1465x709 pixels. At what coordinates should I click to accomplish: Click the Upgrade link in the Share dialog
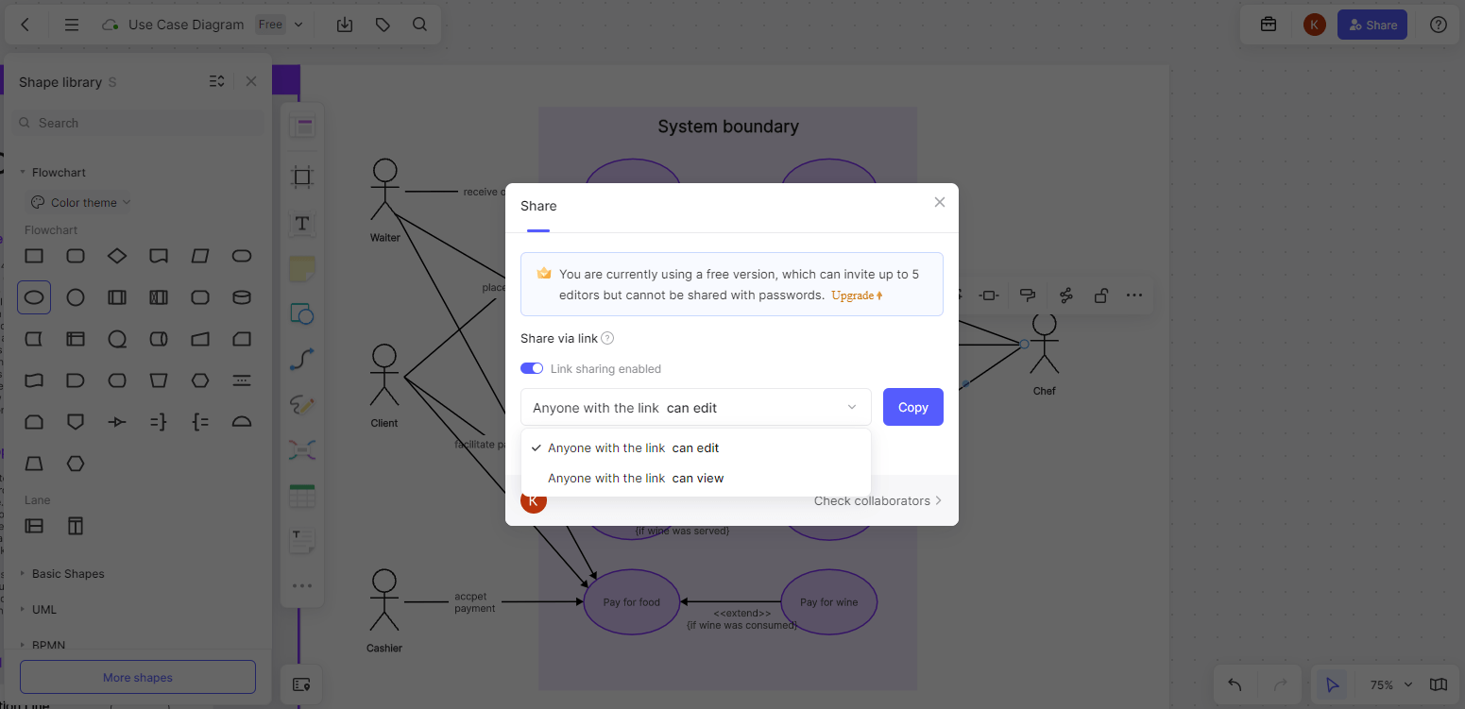(x=851, y=295)
